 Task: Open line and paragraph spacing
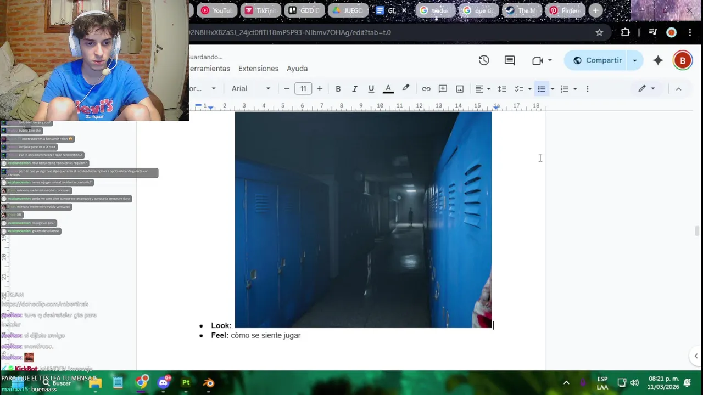(x=502, y=89)
